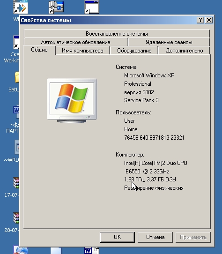Click the blank window shortcut icon on the desktop

click(92, 7)
